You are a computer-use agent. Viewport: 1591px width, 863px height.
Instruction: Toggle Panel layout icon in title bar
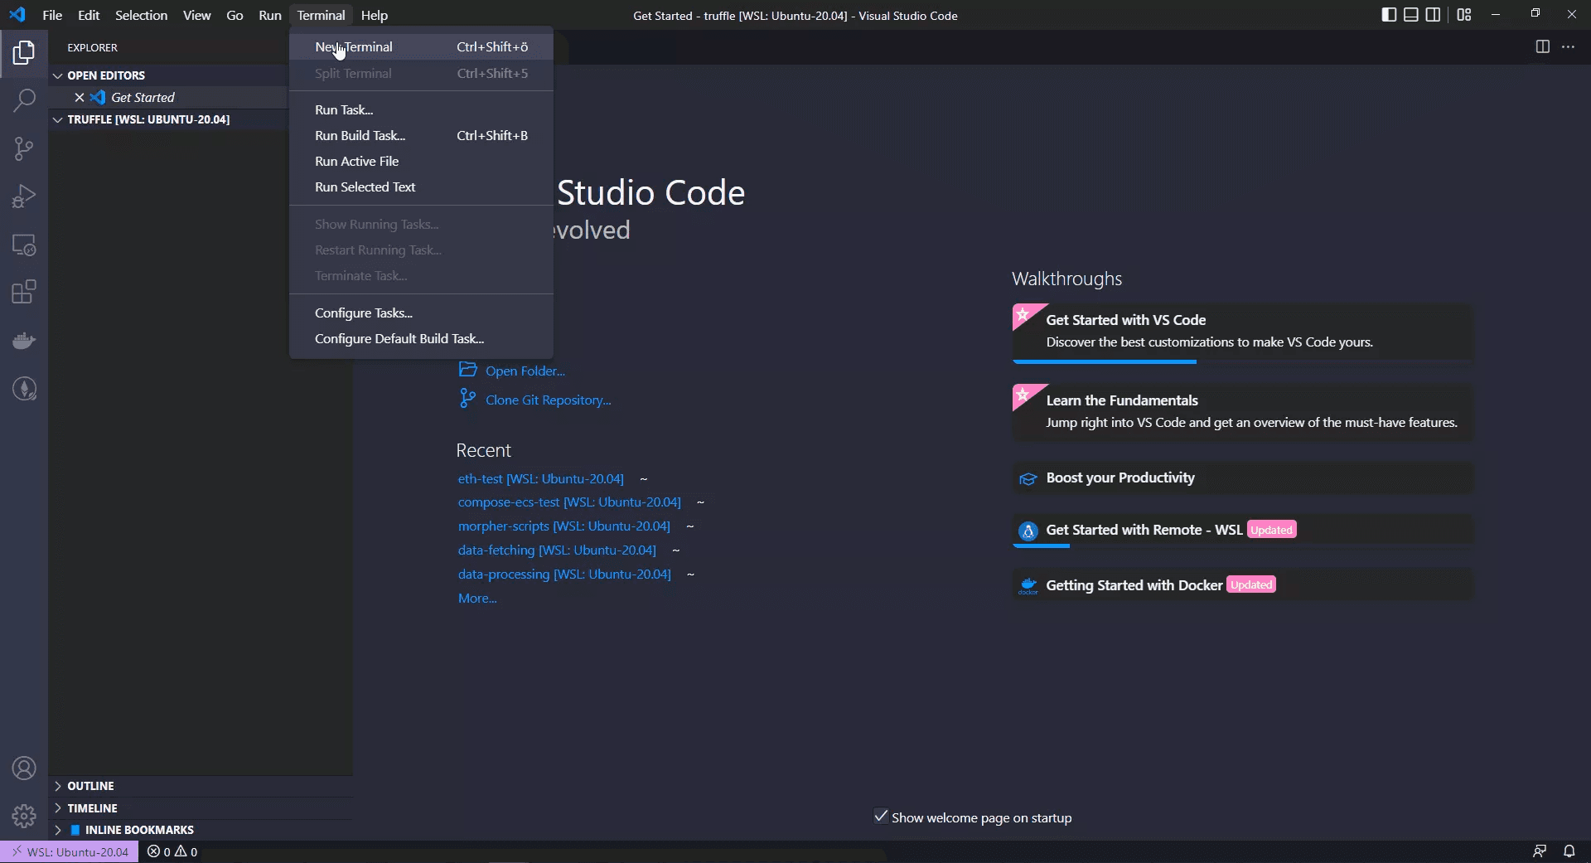pos(1411,15)
